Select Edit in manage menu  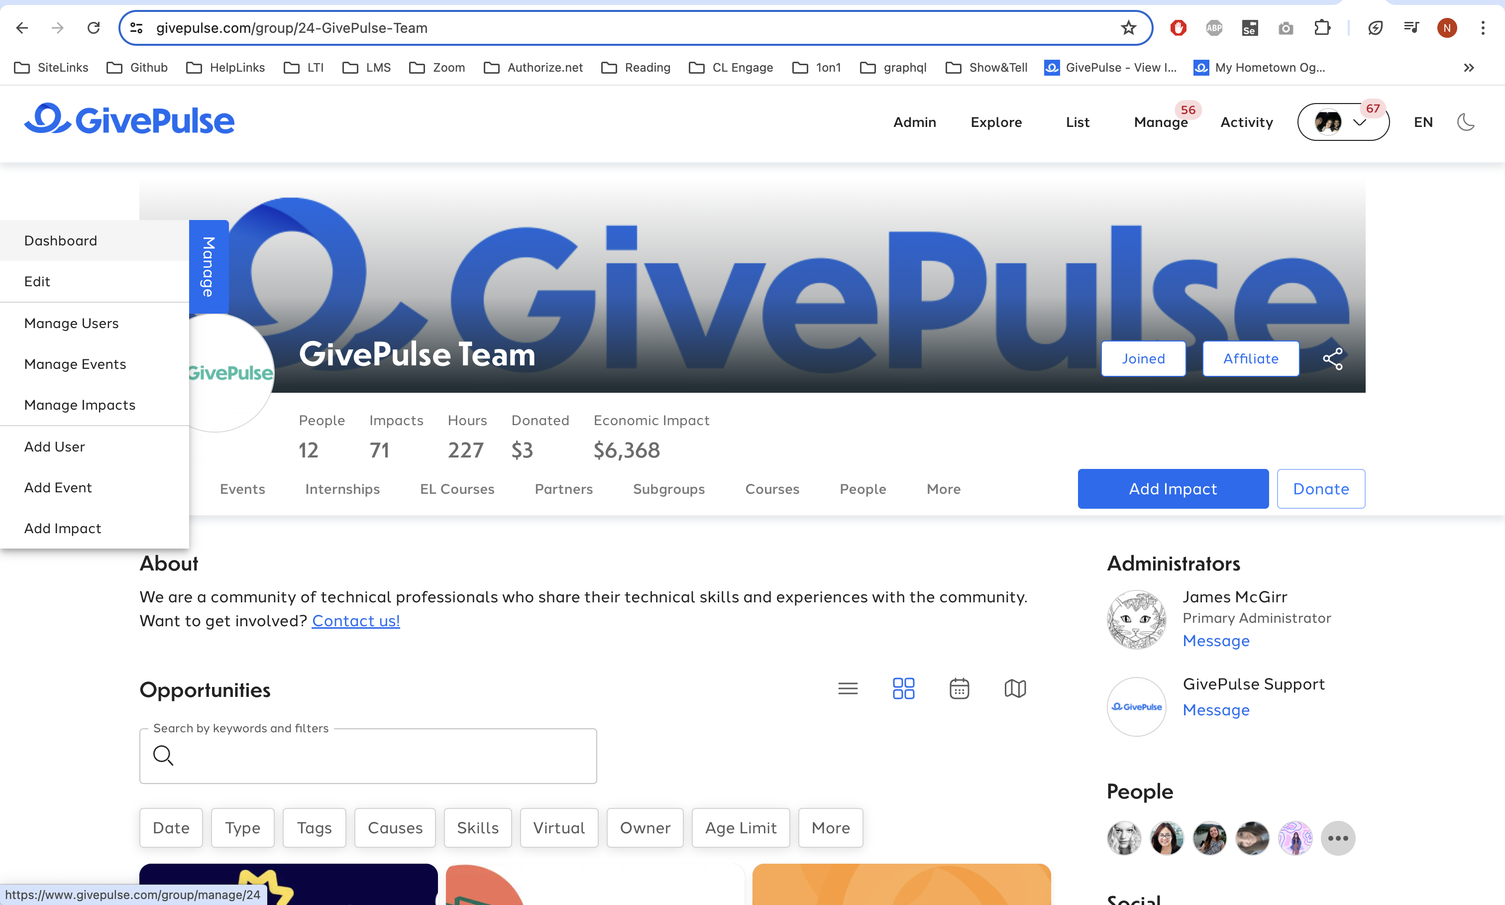pos(95,281)
